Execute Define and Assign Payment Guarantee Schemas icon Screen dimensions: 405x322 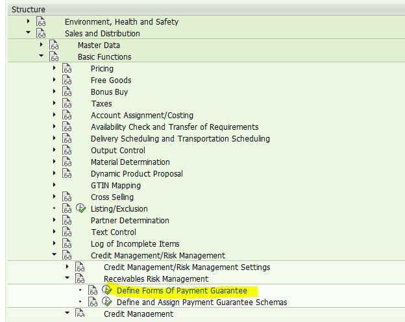[x=106, y=302]
